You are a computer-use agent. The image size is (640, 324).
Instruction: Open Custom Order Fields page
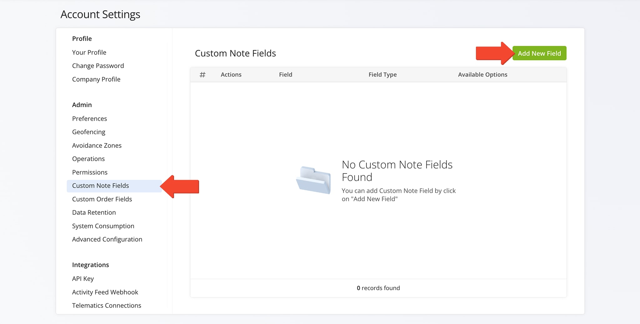point(102,199)
